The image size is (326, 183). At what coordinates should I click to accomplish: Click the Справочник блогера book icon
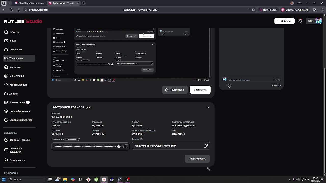click(x=6, y=120)
